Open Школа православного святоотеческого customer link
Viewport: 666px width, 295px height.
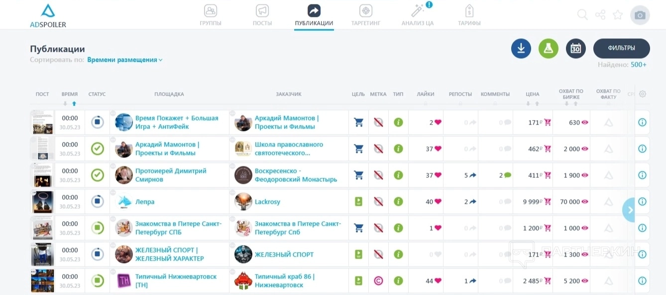pos(289,148)
